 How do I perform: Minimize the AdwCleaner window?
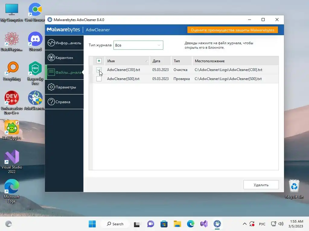(x=250, y=20)
